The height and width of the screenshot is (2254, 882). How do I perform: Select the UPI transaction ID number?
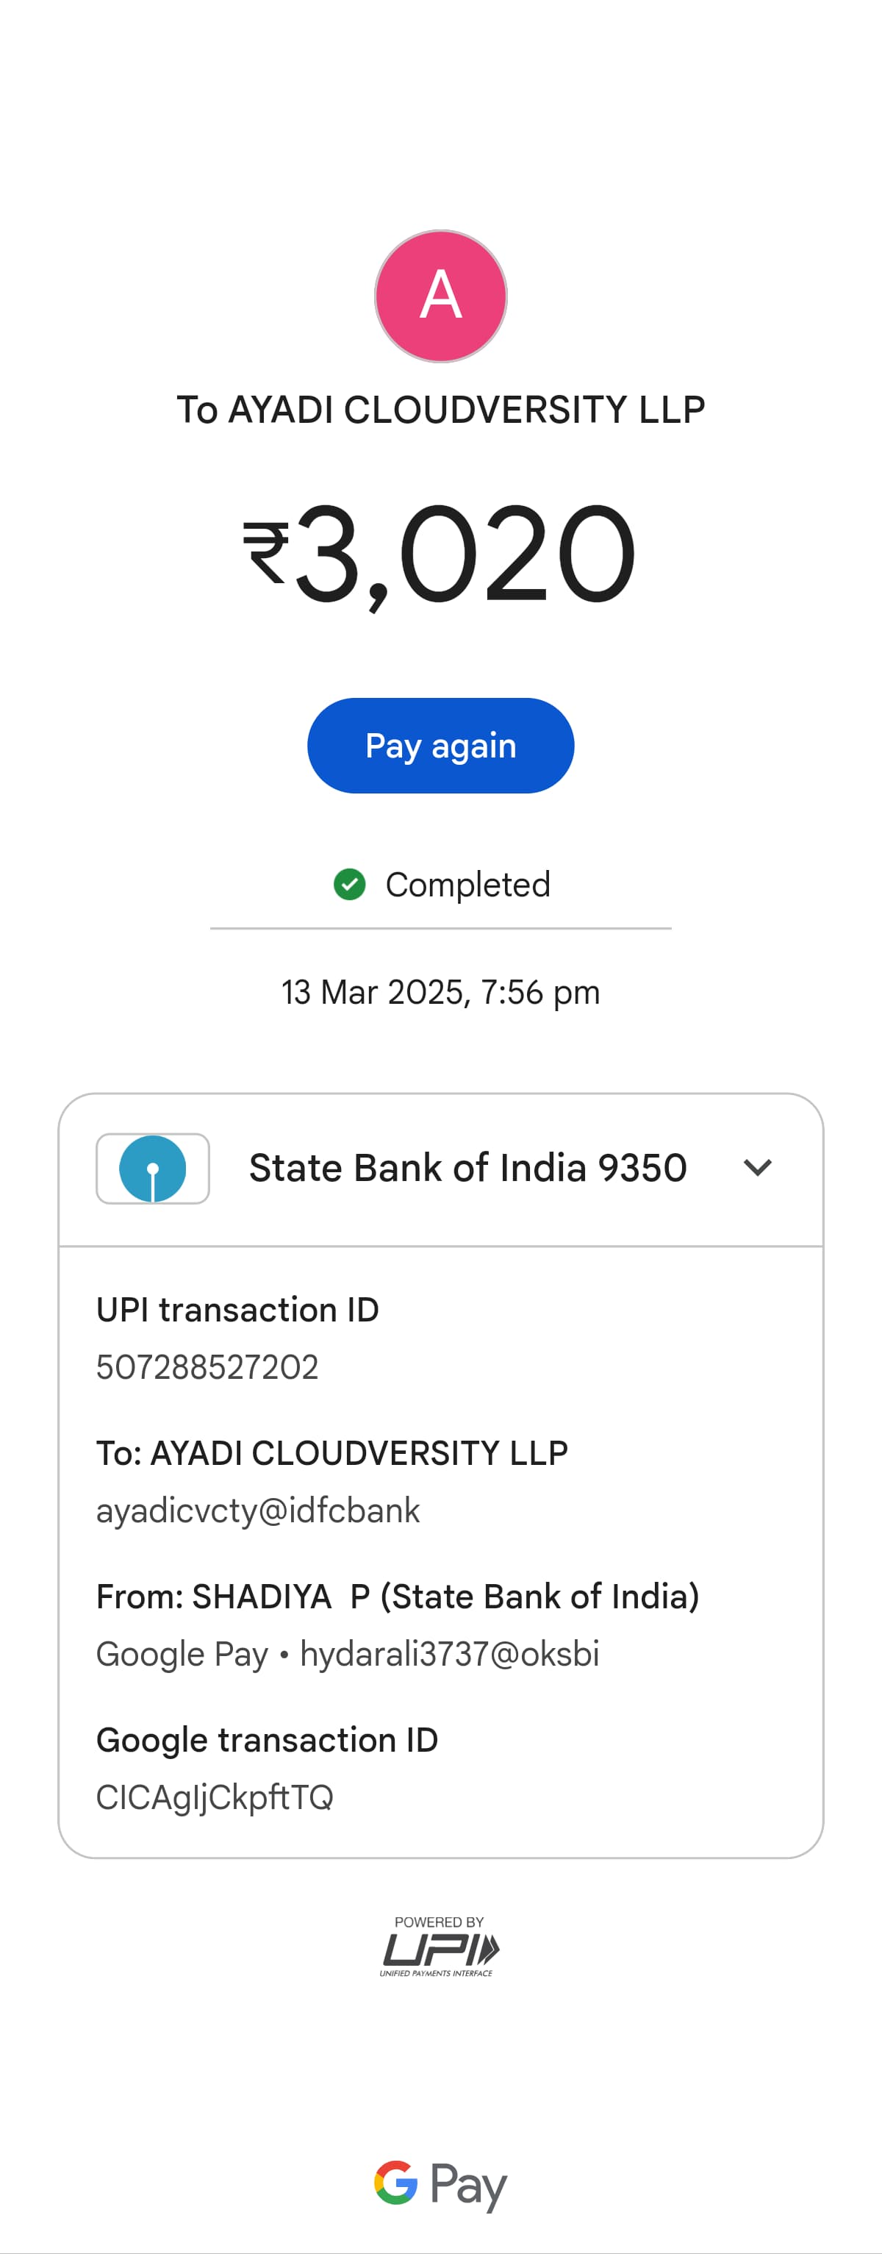[x=207, y=1367]
